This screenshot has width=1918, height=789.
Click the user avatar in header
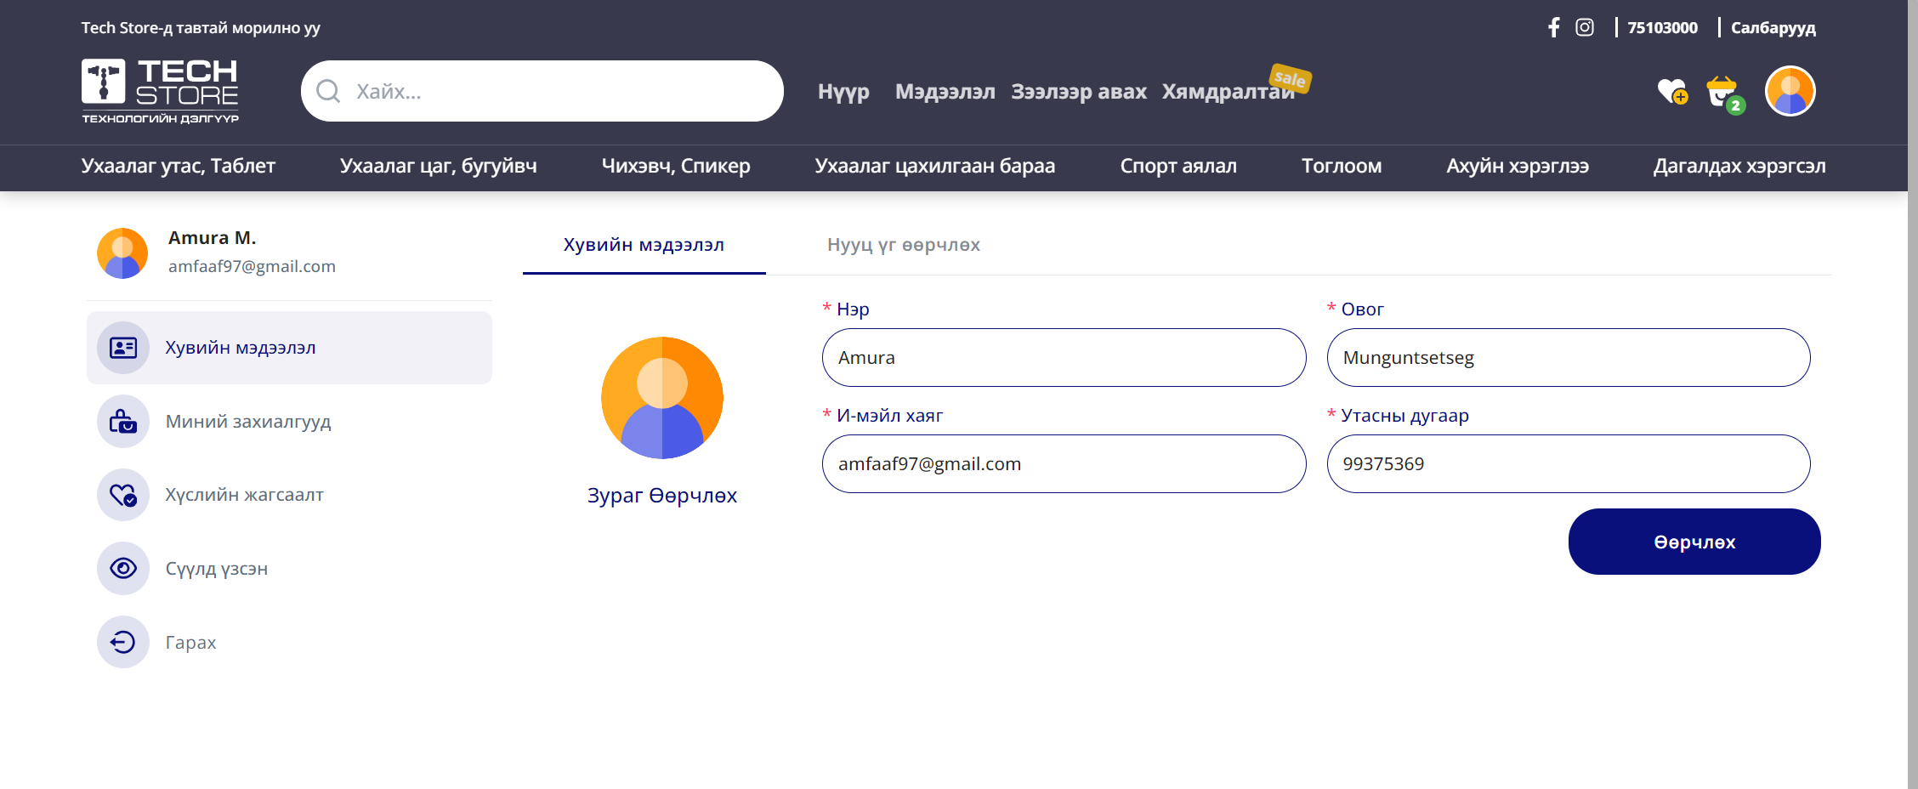coord(1790,91)
